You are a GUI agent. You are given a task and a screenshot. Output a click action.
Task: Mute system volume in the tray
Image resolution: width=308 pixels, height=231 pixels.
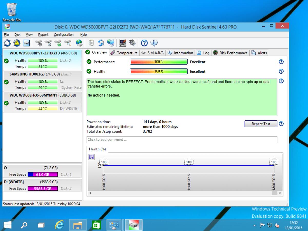click(x=276, y=225)
